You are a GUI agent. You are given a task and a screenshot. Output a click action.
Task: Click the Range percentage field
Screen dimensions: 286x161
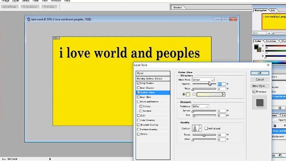(x=222, y=135)
